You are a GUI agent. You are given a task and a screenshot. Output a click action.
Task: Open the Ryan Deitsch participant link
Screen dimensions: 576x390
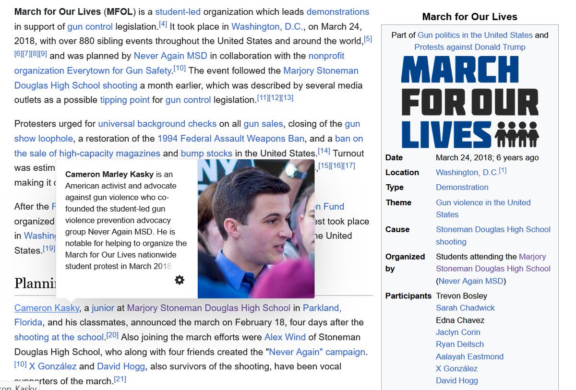point(460,344)
